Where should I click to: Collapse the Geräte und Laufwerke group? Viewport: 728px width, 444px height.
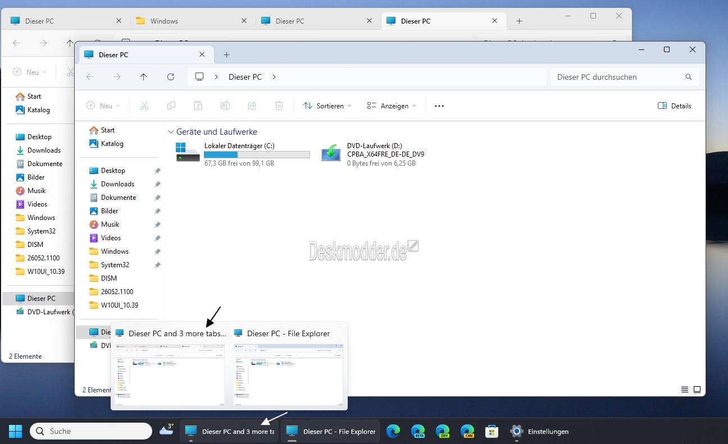click(171, 132)
